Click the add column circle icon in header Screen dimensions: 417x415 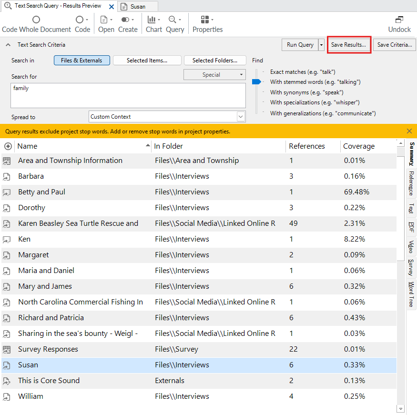tap(8, 146)
